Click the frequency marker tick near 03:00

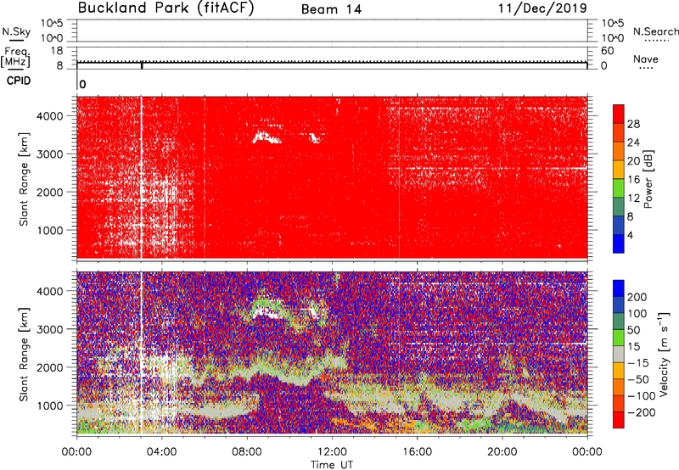click(142, 66)
